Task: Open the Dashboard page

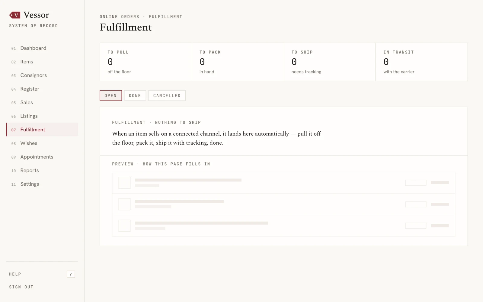Action: (x=42, y=48)
